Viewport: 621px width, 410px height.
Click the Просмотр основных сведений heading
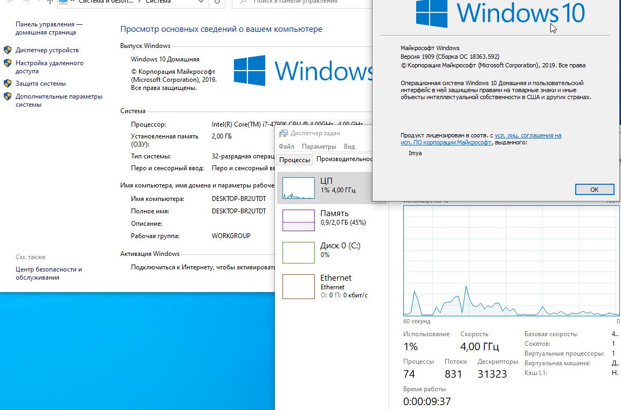[x=222, y=29]
